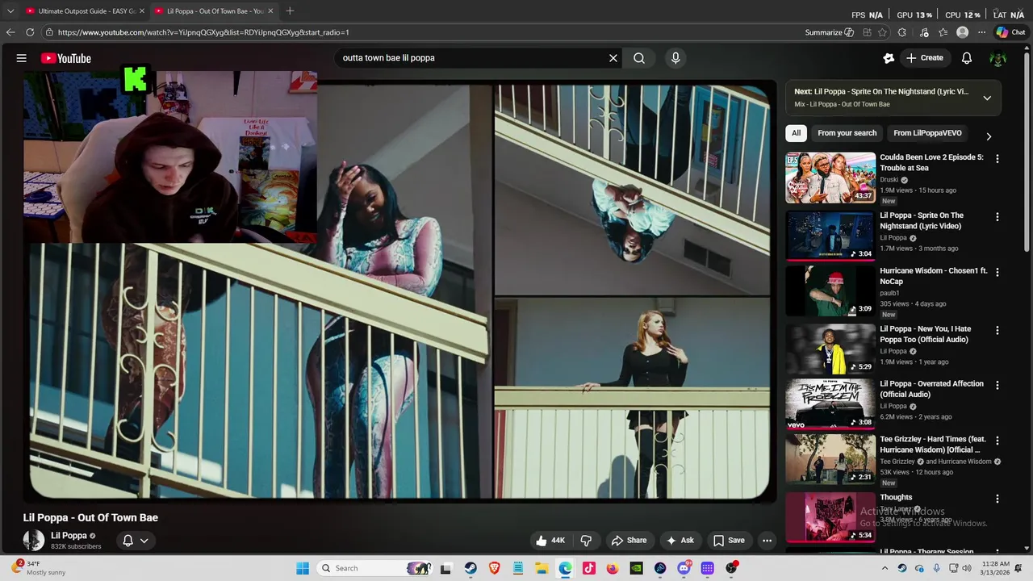Dislike the video with thumbs down
This screenshot has height=581, width=1033.
point(587,541)
